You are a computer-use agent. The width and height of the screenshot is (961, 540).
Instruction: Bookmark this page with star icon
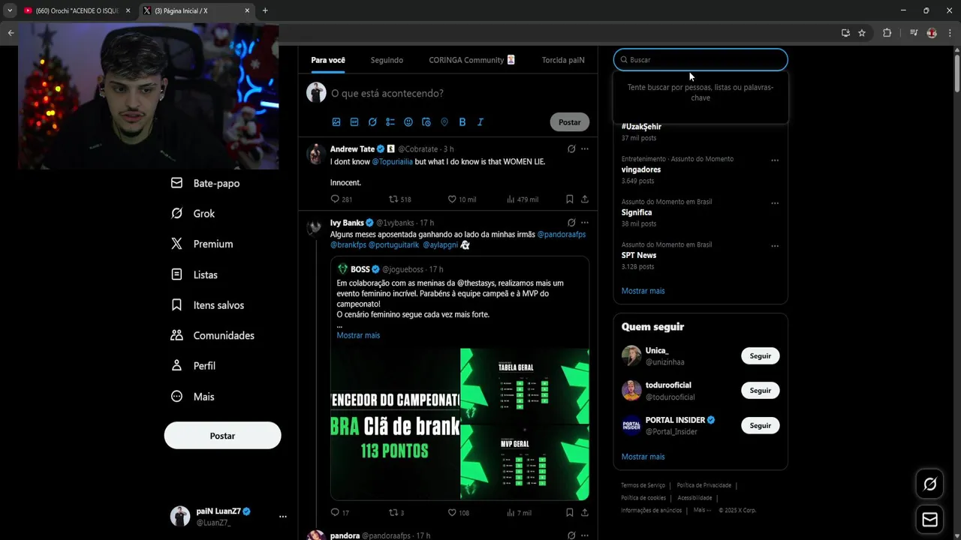862,33
